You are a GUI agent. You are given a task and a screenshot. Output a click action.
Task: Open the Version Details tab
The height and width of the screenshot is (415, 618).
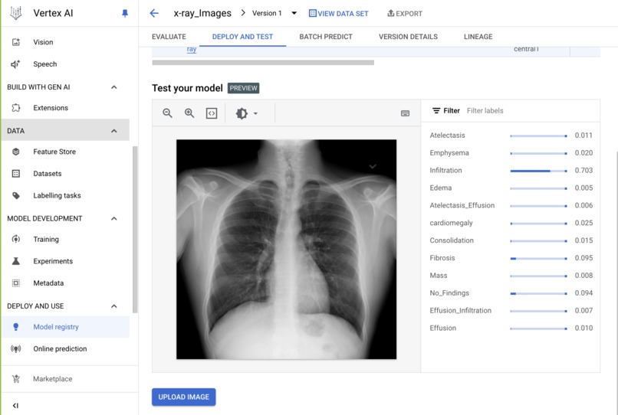point(408,37)
